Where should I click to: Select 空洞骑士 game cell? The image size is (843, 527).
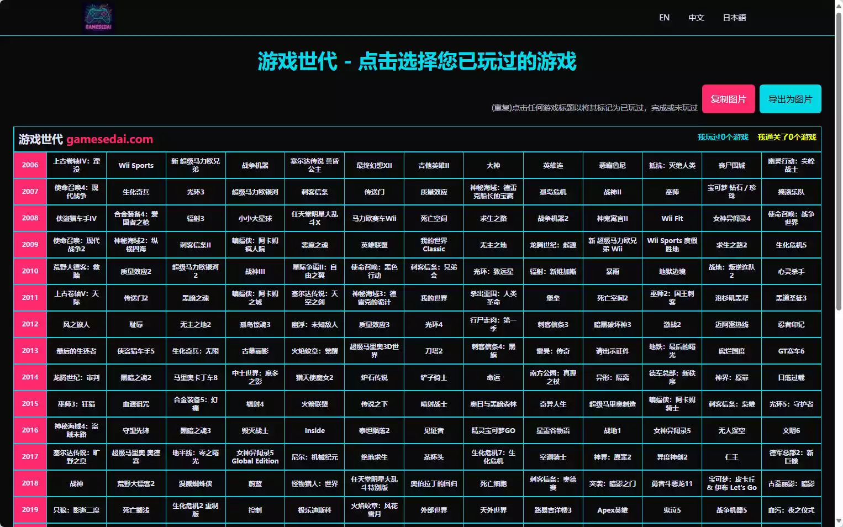click(x=553, y=457)
